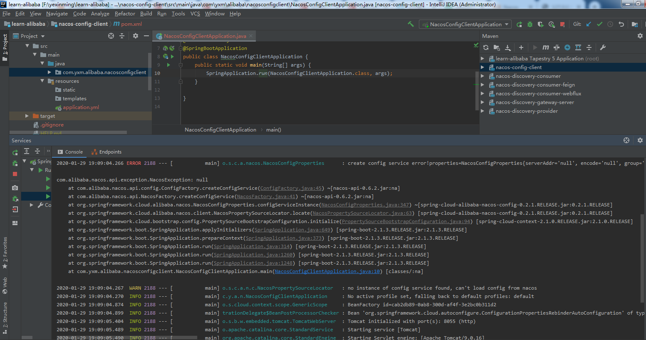Add Maven project with plus icon
646x340 pixels.
(521, 47)
